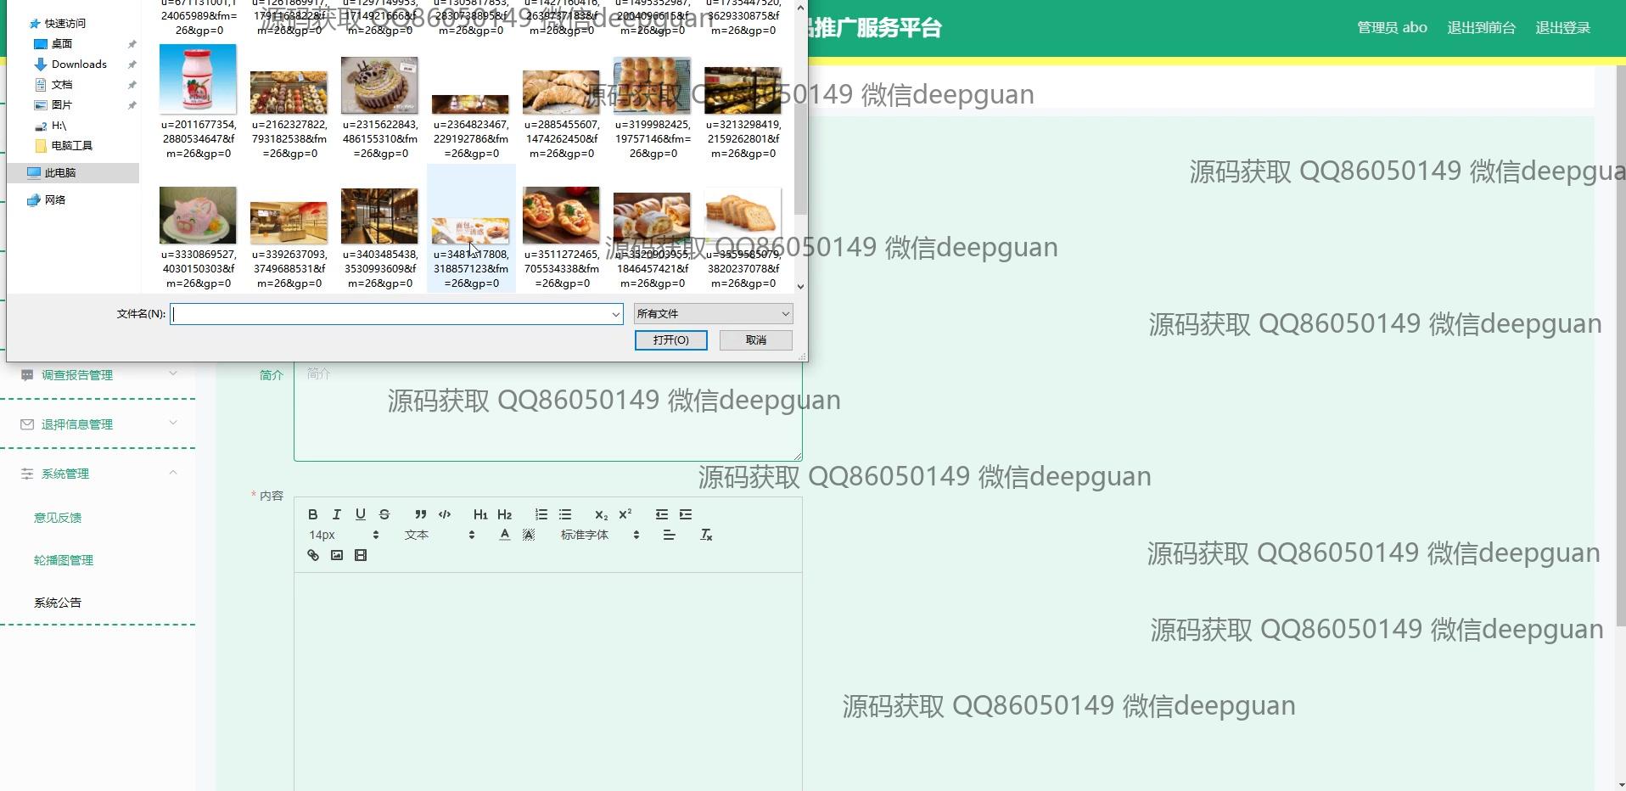Open the text background color picker
The width and height of the screenshot is (1626, 791).
529,535
